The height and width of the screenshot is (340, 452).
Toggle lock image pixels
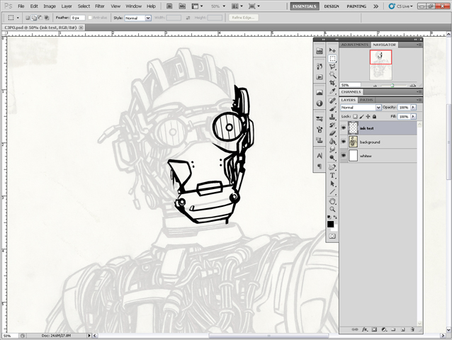pyautogui.click(x=361, y=116)
